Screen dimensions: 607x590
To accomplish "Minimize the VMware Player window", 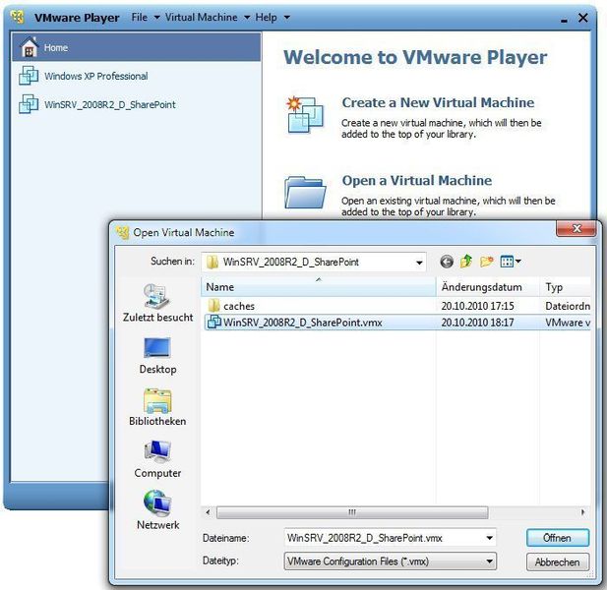I will (x=564, y=19).
